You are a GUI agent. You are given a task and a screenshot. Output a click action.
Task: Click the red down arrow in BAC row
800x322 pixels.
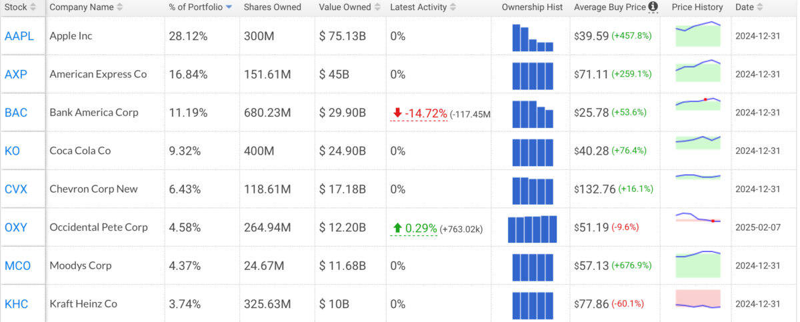pos(396,113)
